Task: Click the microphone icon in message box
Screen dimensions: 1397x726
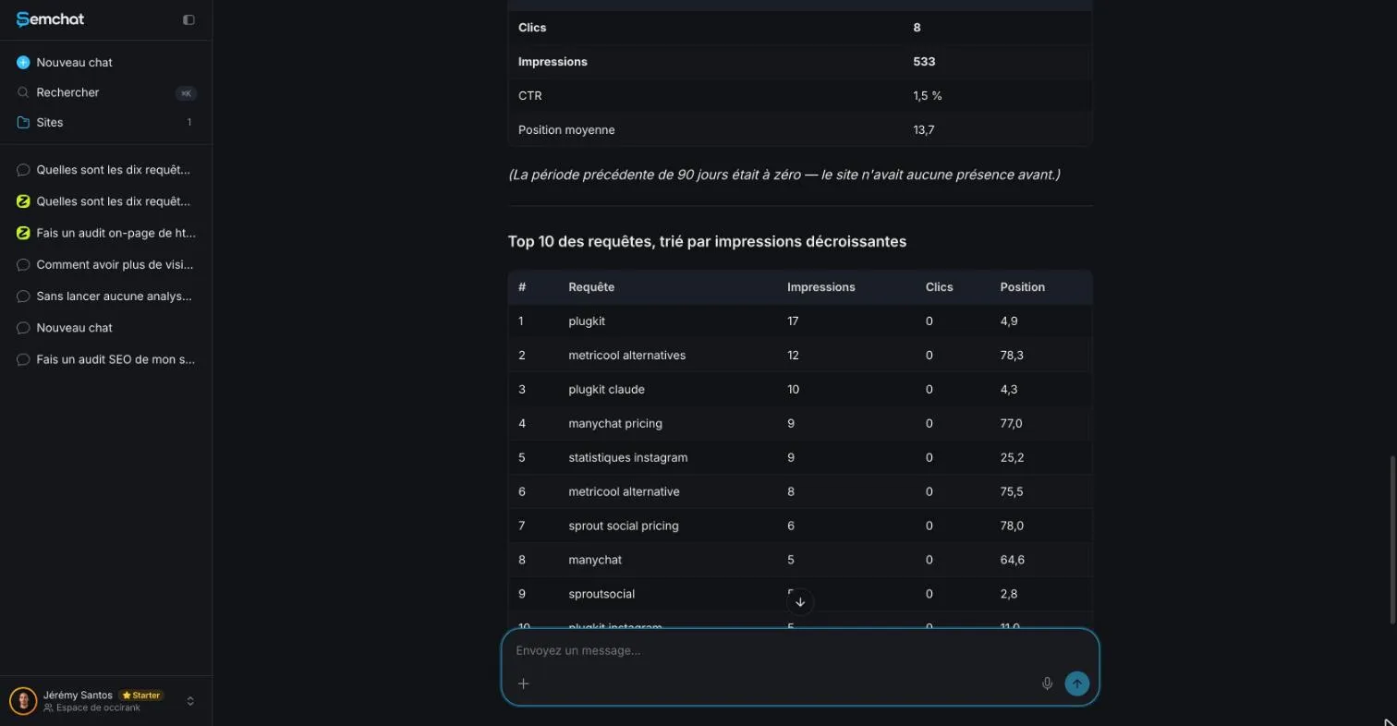Action: [x=1047, y=684]
